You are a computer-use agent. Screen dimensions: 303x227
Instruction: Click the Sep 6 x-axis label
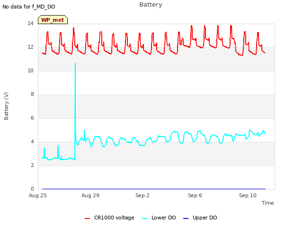pos(195,195)
